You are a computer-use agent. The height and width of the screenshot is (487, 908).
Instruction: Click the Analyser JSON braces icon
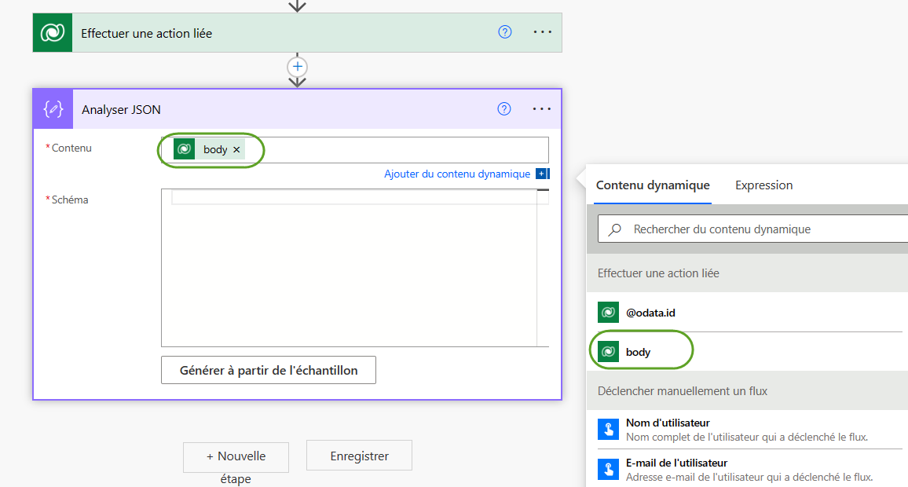pyautogui.click(x=53, y=109)
